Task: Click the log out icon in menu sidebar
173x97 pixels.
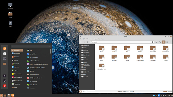Action: [5, 81]
